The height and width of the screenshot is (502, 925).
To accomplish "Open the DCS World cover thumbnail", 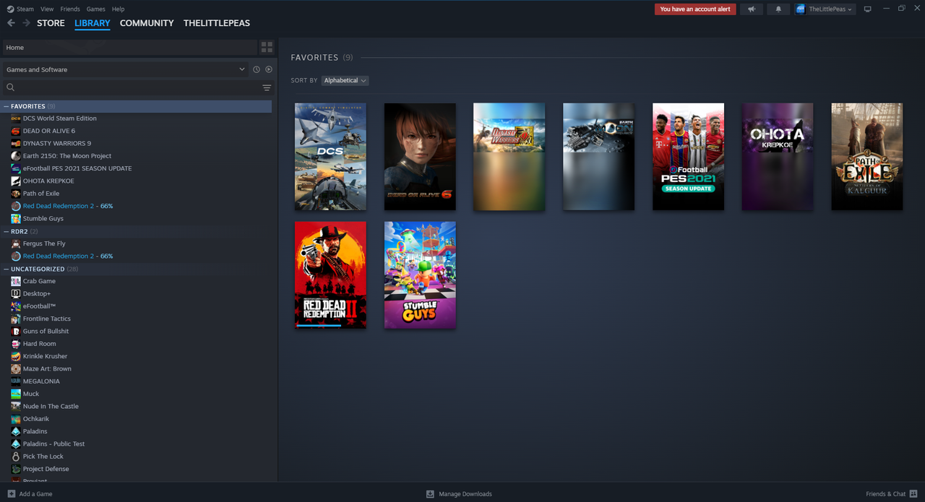I will (330, 157).
